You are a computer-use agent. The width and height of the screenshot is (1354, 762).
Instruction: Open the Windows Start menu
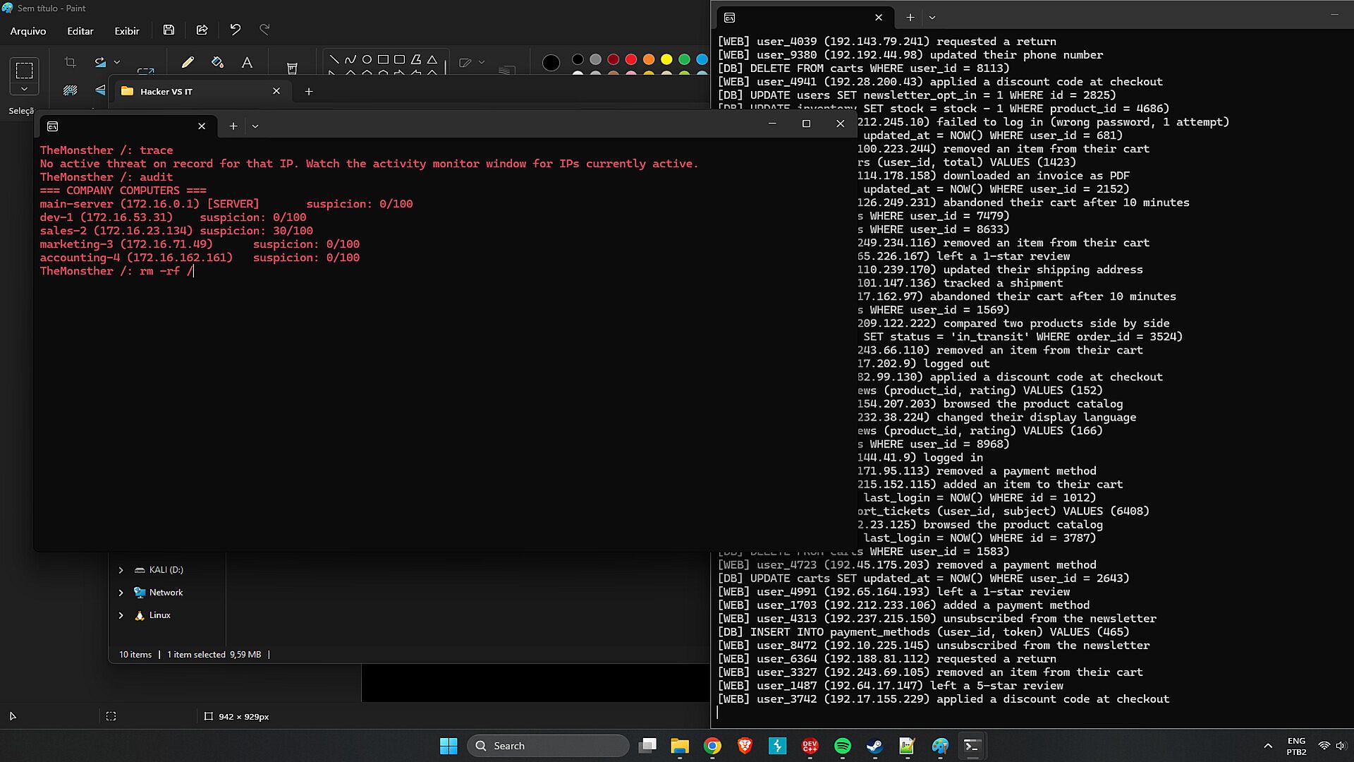449,746
